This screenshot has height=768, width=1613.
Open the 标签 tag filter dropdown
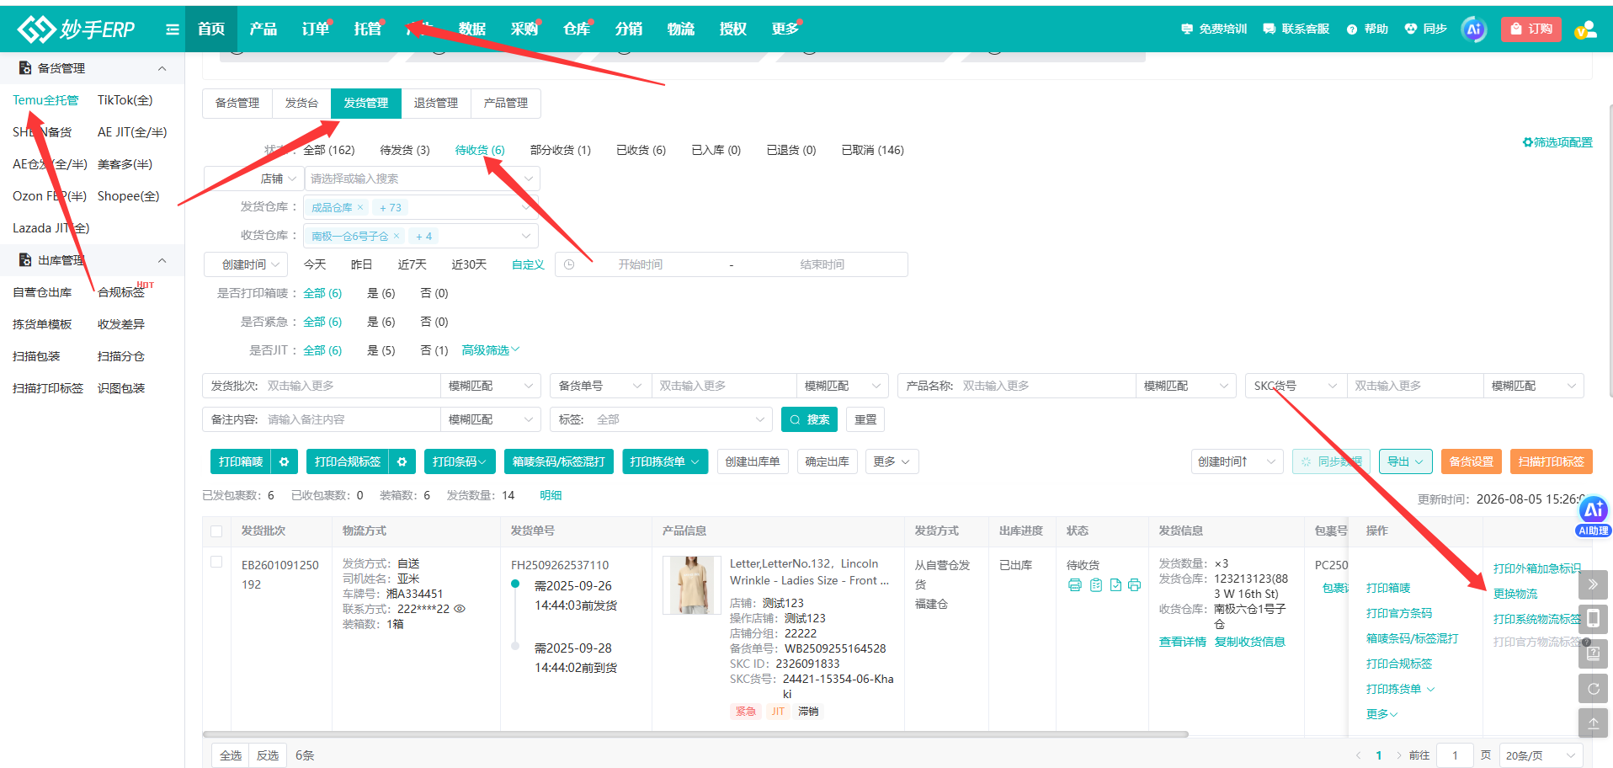pyautogui.click(x=661, y=419)
